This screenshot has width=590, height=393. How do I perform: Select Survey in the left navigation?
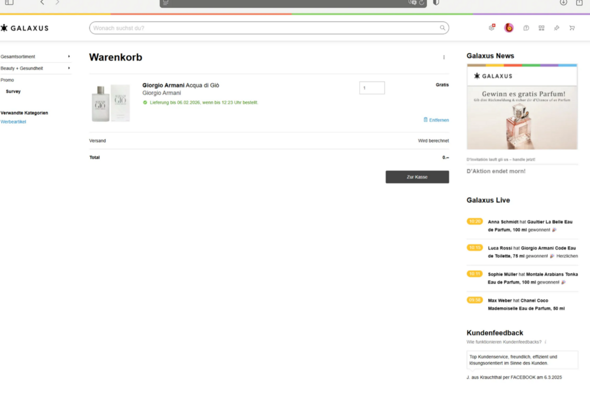13,91
